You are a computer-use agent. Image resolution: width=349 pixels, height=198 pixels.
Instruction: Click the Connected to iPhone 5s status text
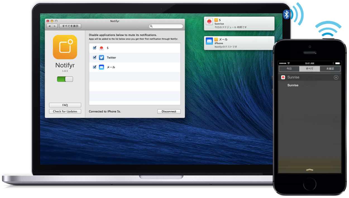tap(105, 111)
